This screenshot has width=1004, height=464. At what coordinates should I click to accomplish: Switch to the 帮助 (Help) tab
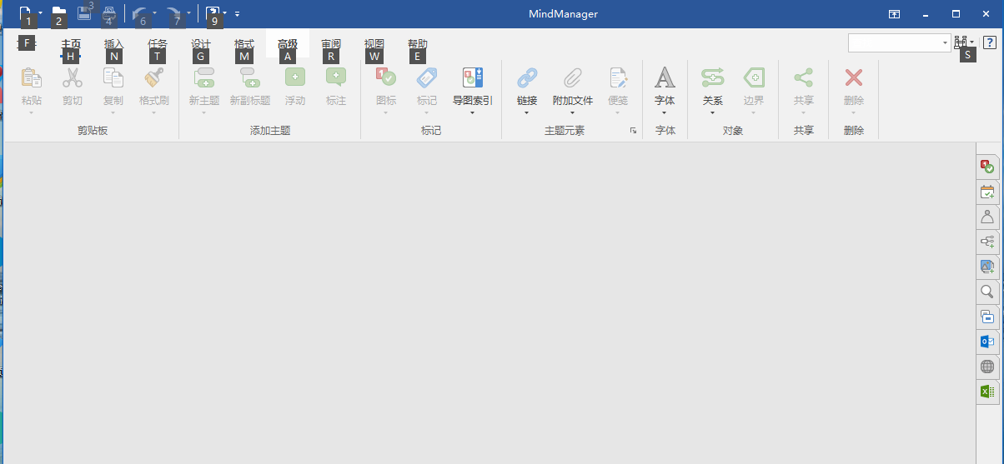coord(418,43)
